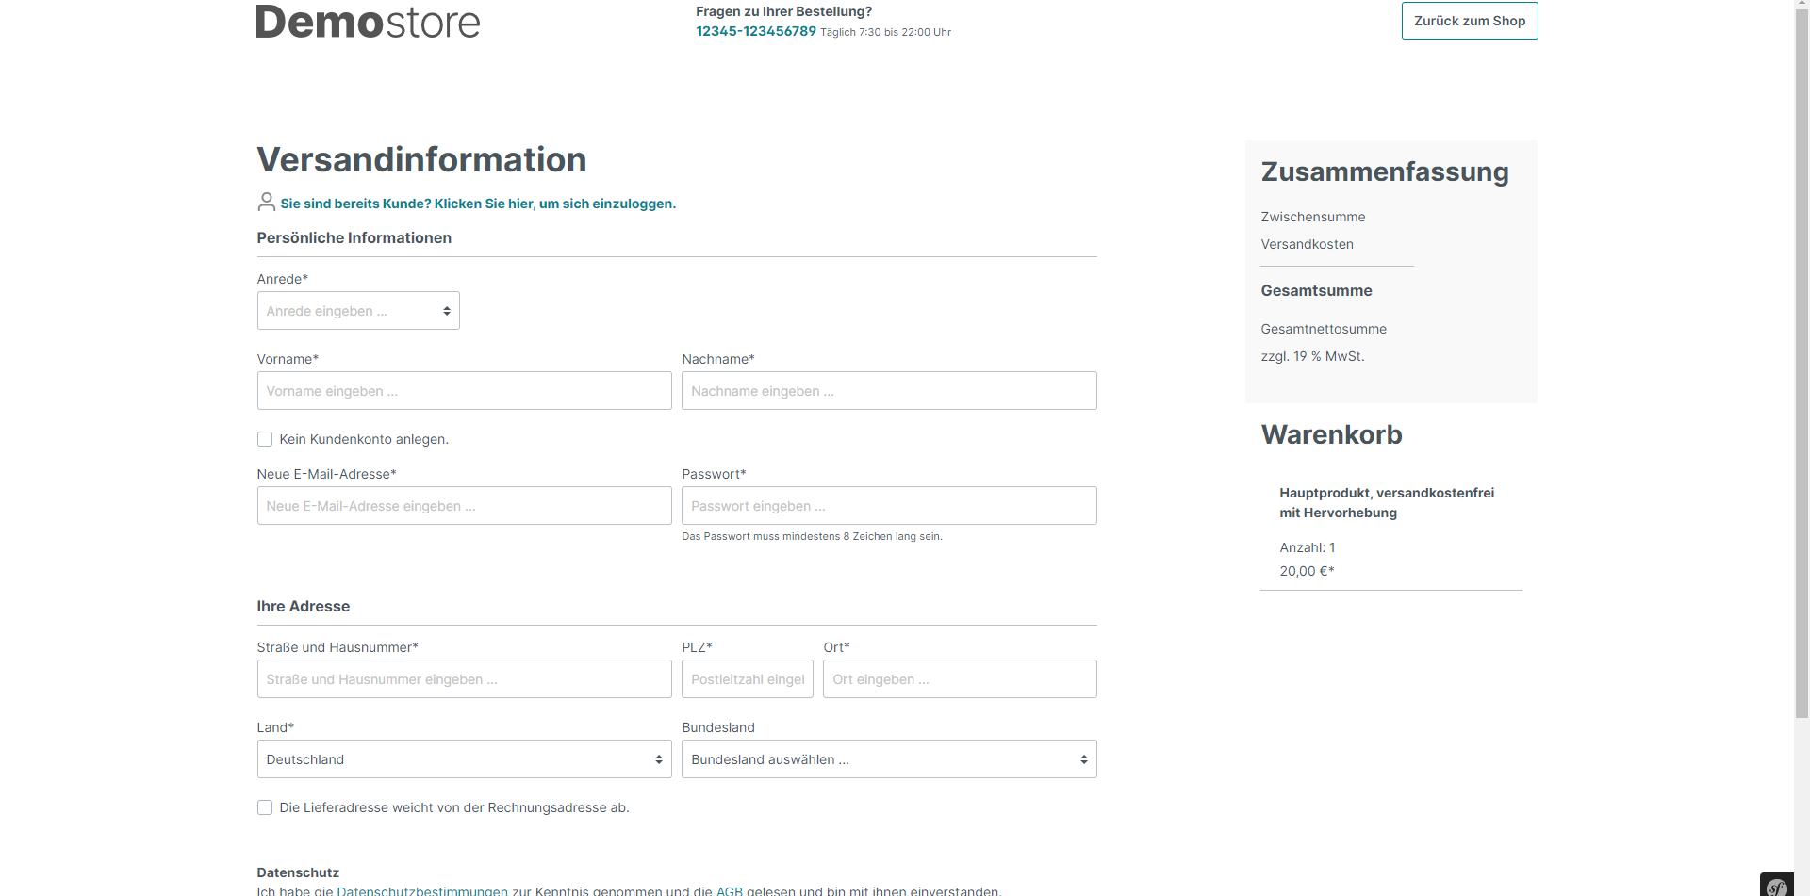Click the Demostore logo
Image resolution: width=1810 pixels, height=896 pixels.
(368, 22)
